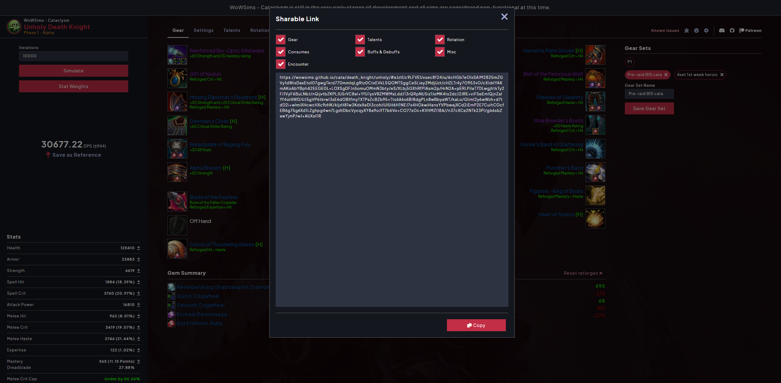Screen dimensions: 781x383
Task: Select the Hematite Plate Gloves item icon
Action: click(x=595, y=55)
